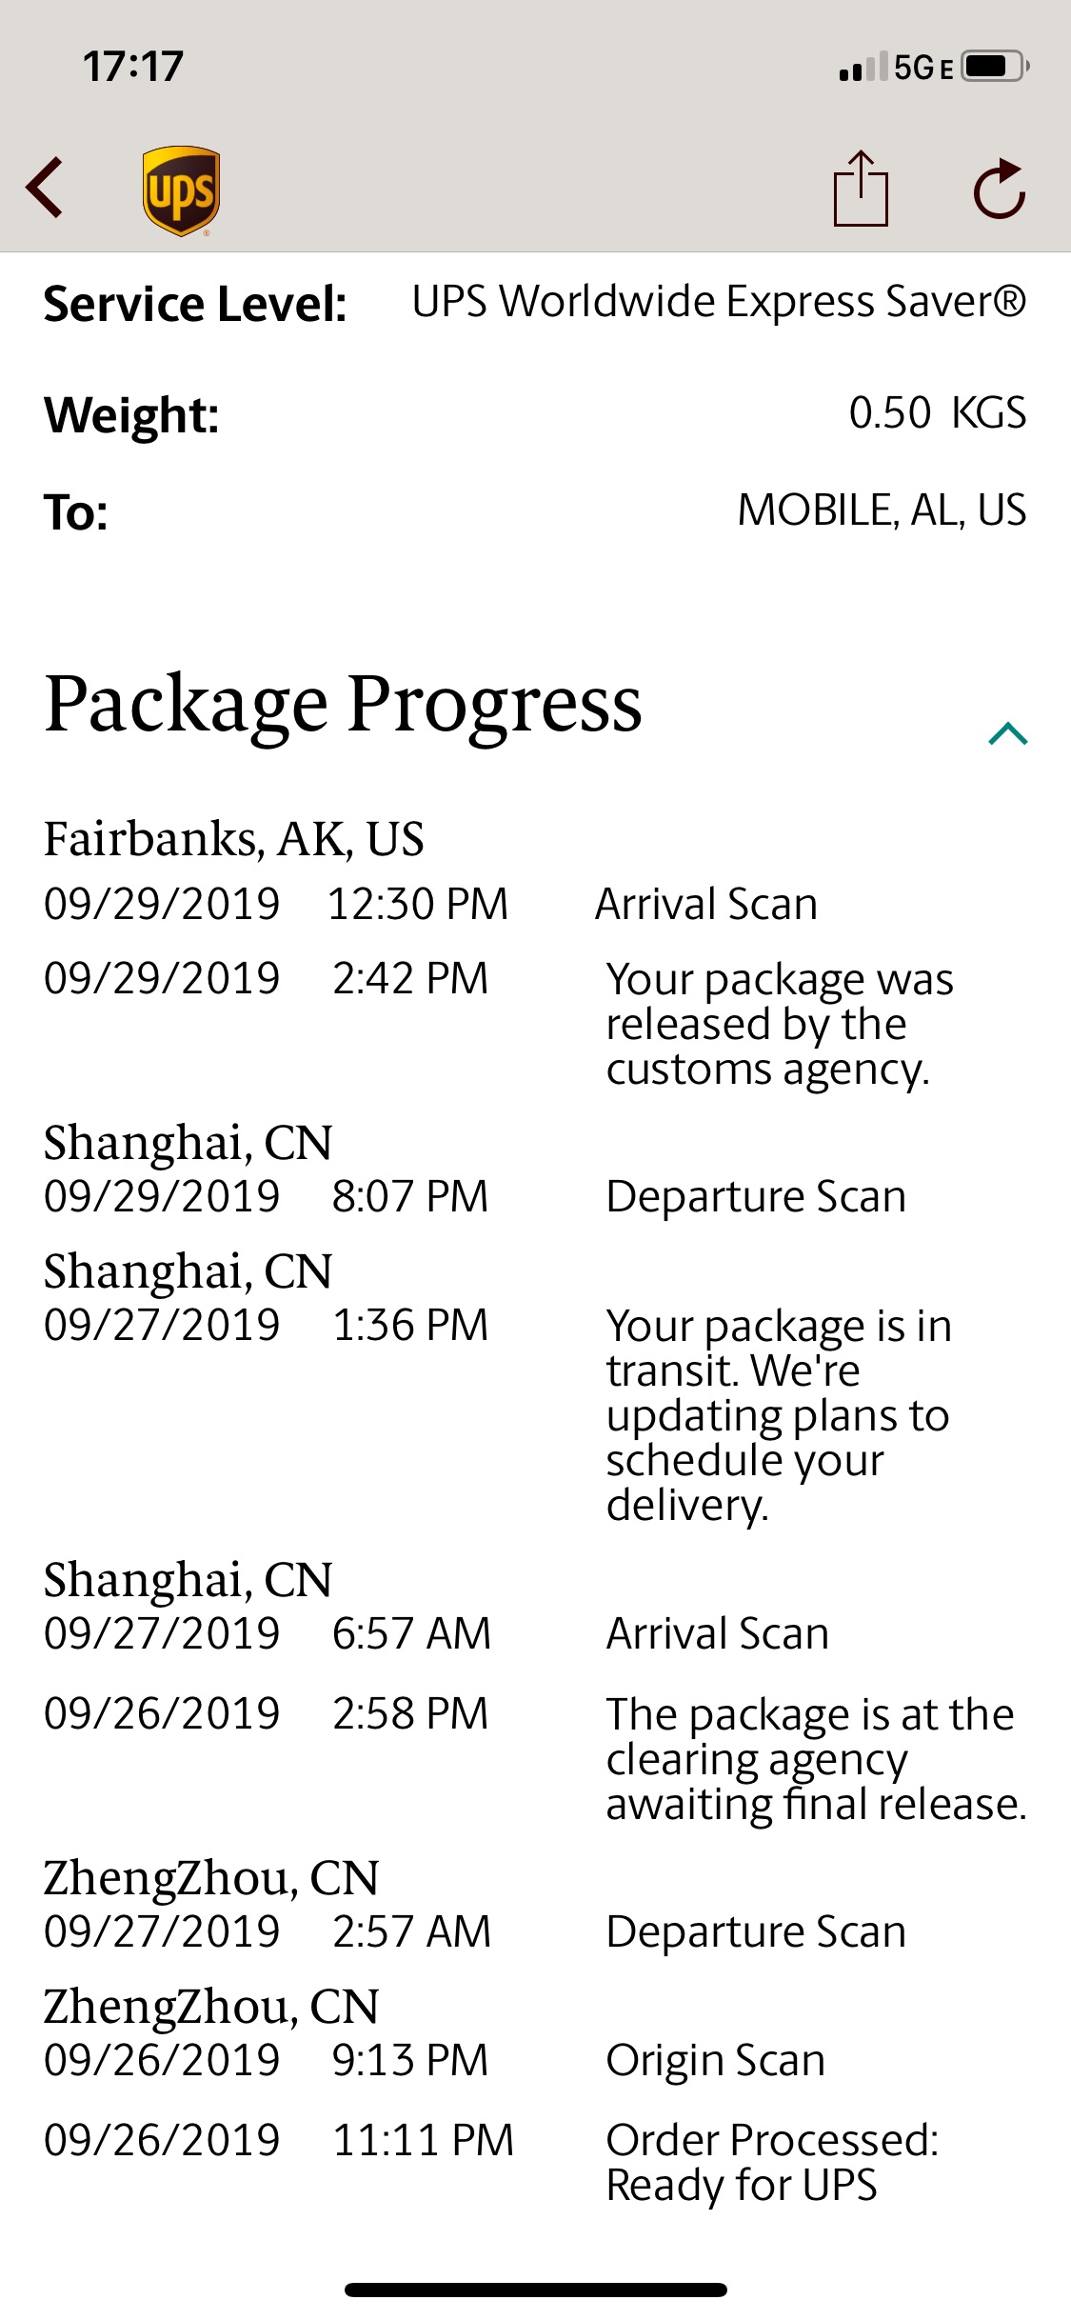Tap the battery indicator in status bar

click(x=996, y=67)
